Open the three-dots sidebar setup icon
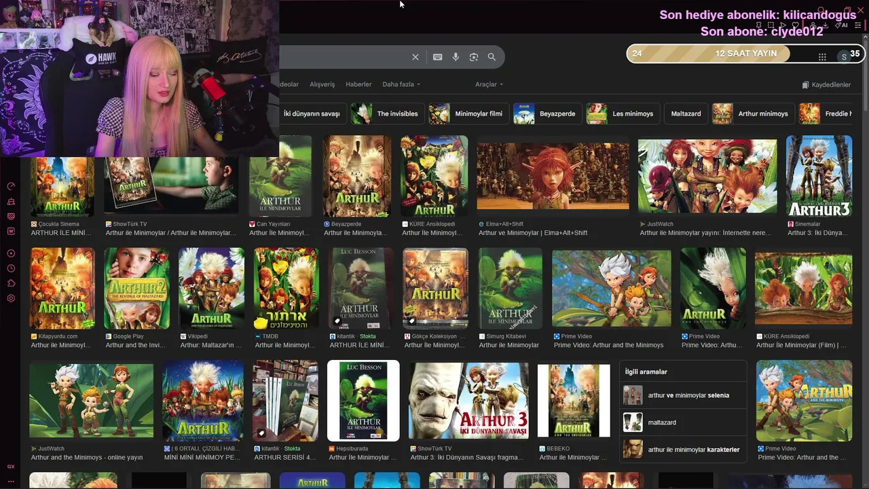The width and height of the screenshot is (869, 489). [x=11, y=481]
